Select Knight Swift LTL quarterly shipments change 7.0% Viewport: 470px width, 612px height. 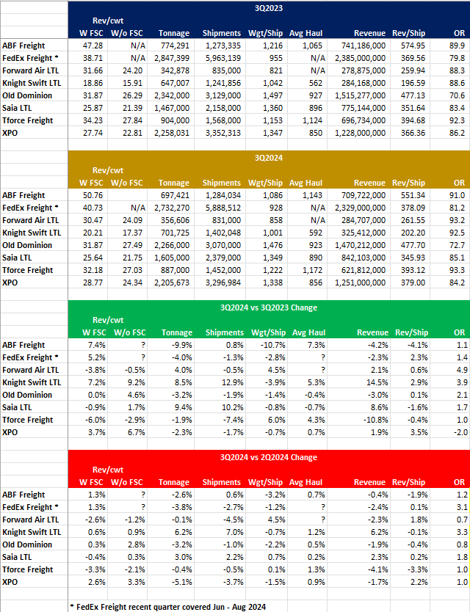coord(234,532)
